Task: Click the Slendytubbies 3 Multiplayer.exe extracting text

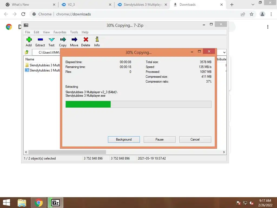Action: pos(85,96)
